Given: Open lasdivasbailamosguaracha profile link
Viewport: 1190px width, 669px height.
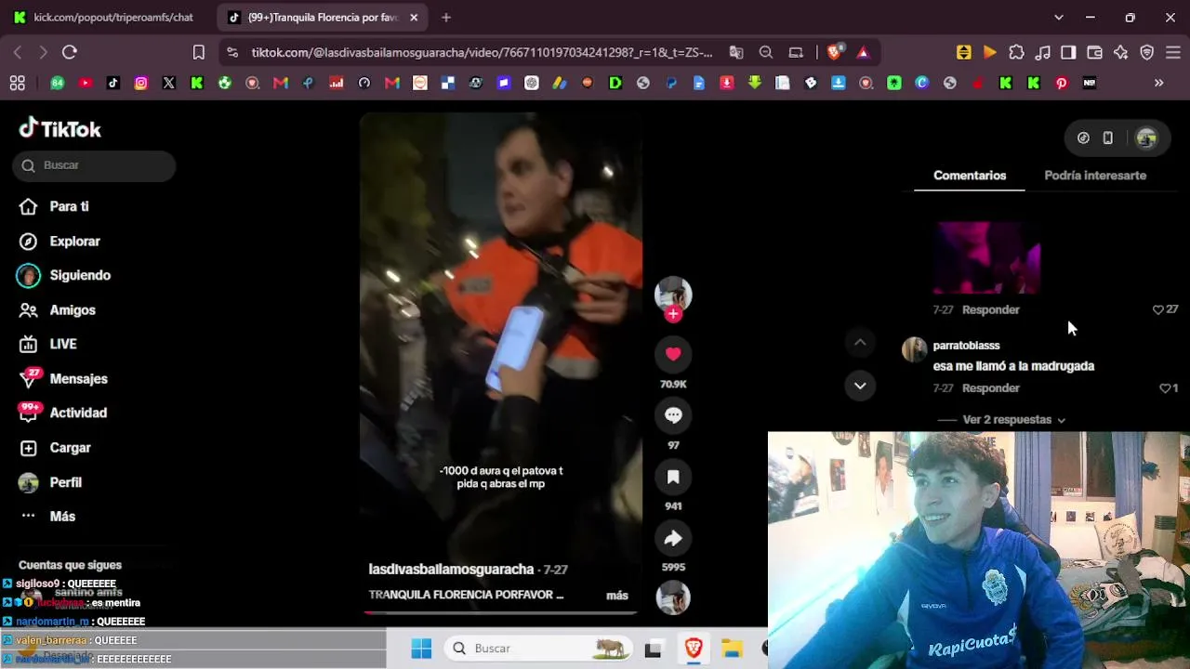Looking at the screenshot, I should pyautogui.click(x=451, y=570).
